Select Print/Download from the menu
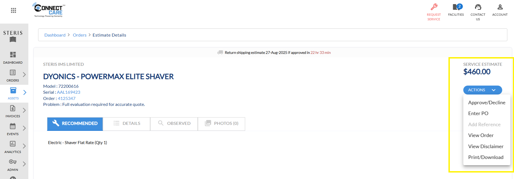 tap(485, 157)
